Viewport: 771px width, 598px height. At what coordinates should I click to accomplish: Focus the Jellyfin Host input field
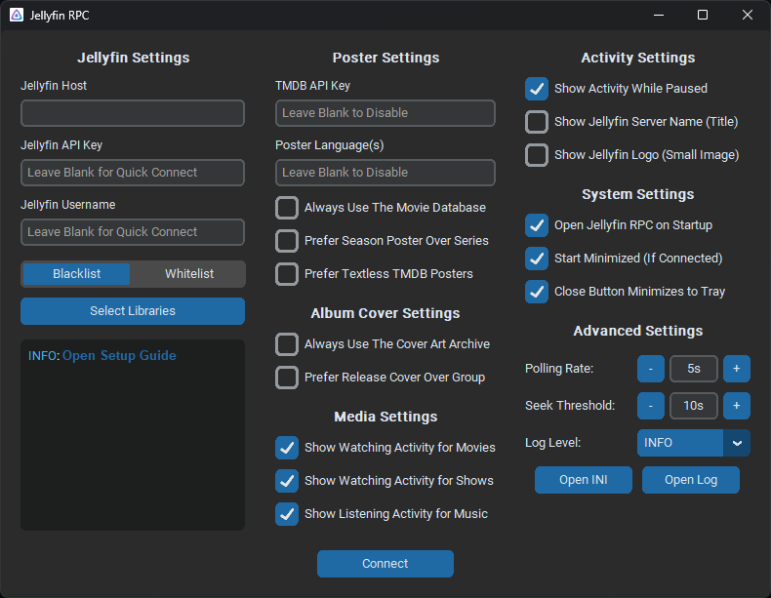point(133,113)
